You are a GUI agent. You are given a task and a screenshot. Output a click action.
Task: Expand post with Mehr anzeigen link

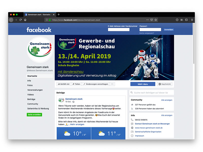(x=77, y=124)
